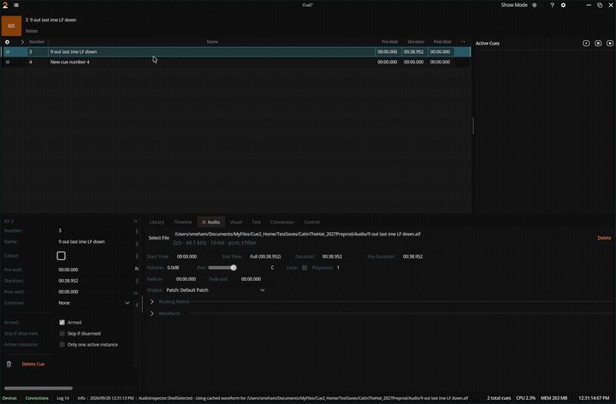Viewport: 616px width, 404px height.
Task: Switch to the Text tab
Action: click(256, 222)
